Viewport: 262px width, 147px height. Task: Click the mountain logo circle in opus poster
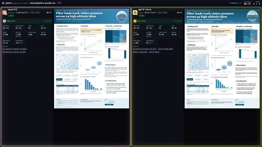pos(122,17)
